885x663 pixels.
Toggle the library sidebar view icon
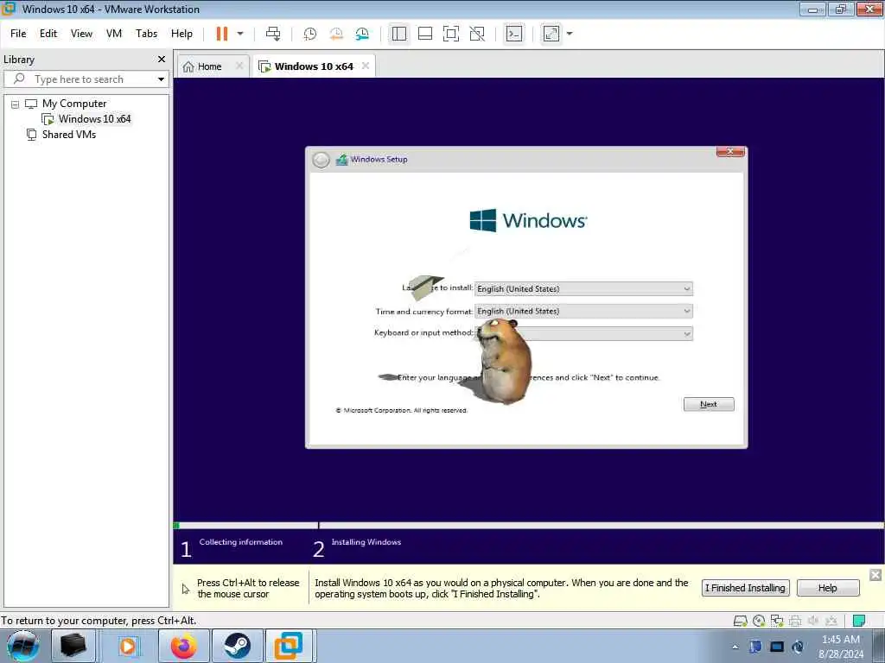[399, 34]
